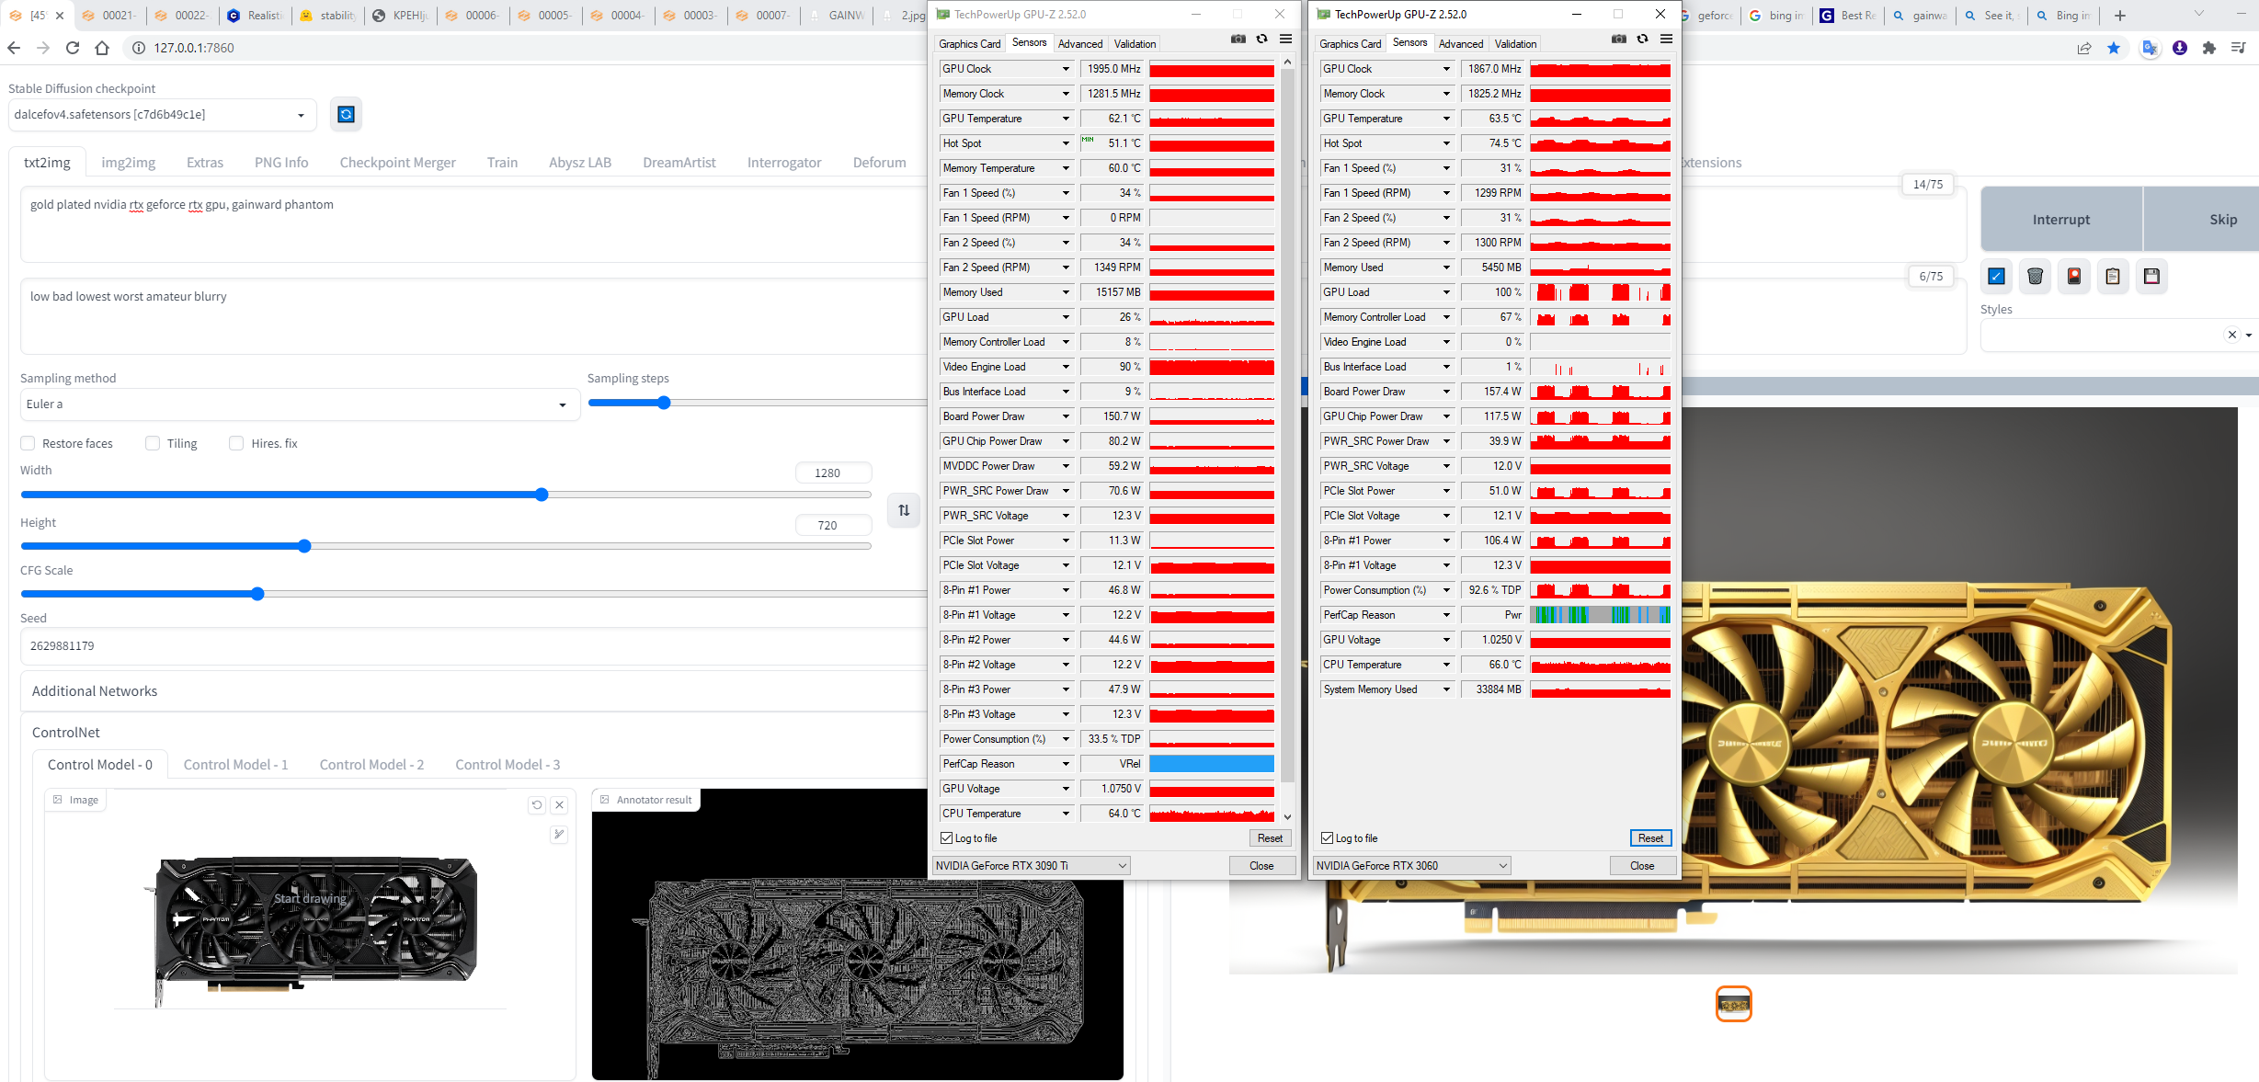The width and height of the screenshot is (2259, 1082).
Task: Enable the Hires. fix checkbox
Action: pos(236,443)
